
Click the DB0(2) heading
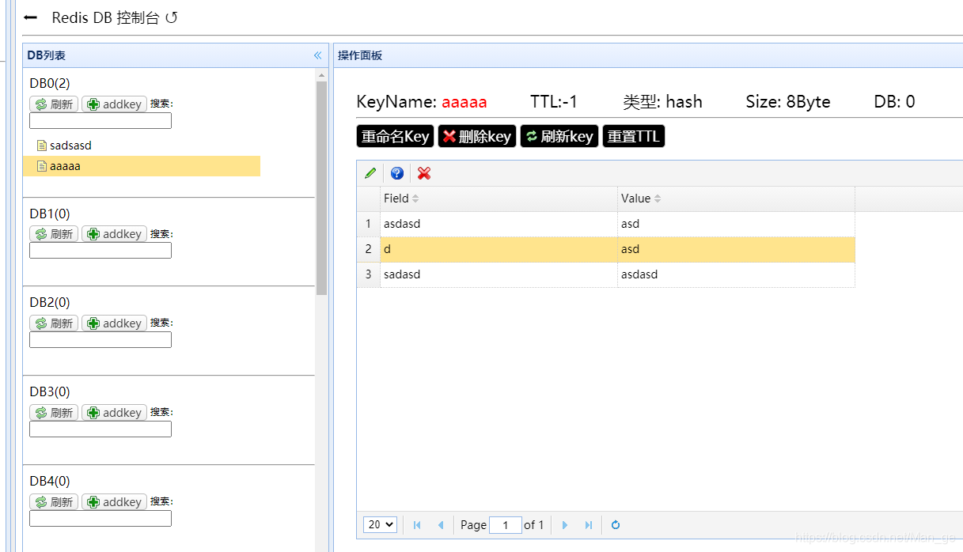[50, 83]
